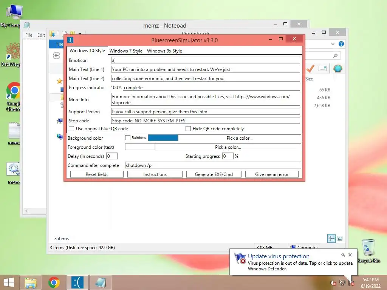
Task: Click the Support Person text field
Action: (x=205, y=111)
